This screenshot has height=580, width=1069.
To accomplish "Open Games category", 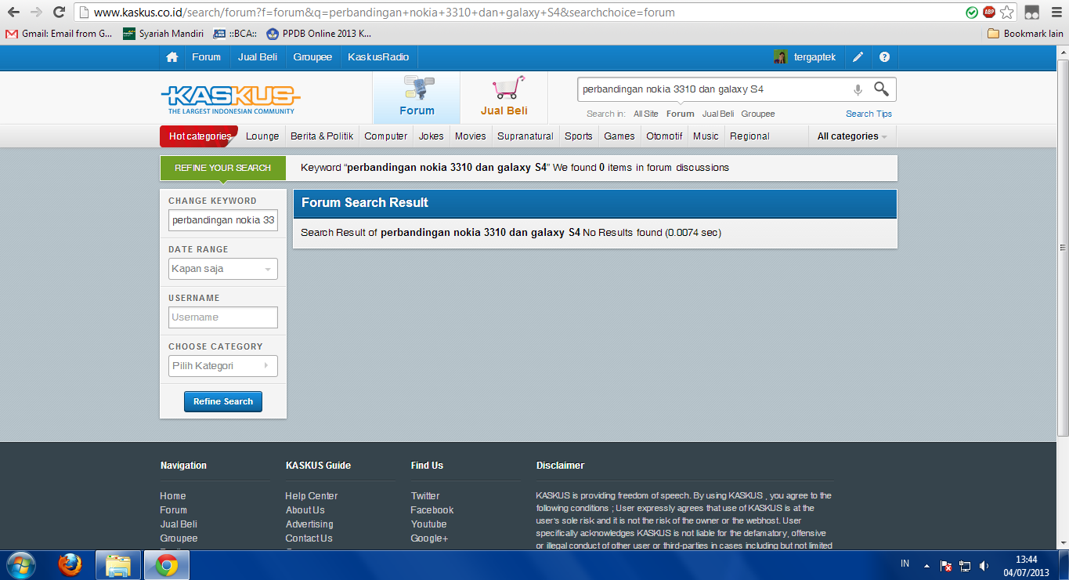I will 619,136.
